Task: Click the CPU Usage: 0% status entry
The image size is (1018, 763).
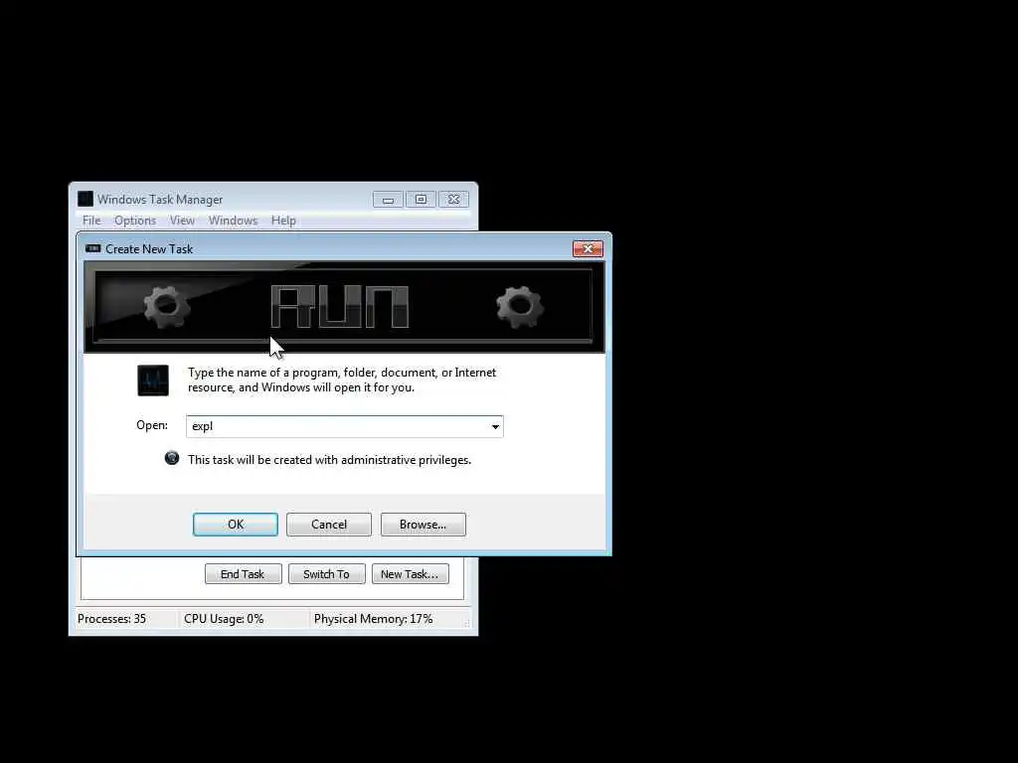Action: point(224,619)
